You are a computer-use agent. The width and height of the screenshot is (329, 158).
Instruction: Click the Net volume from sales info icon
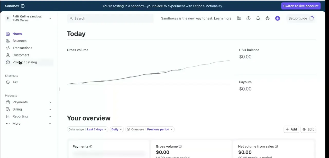click(x=276, y=146)
